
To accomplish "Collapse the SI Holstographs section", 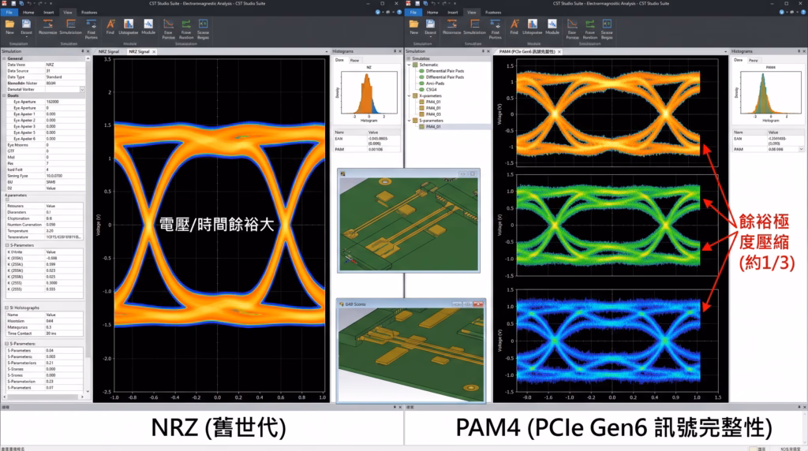I will [6, 307].
